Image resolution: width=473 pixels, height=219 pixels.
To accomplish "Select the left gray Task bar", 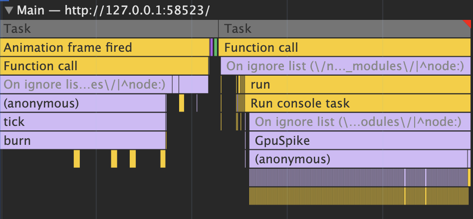I will pos(109,29).
